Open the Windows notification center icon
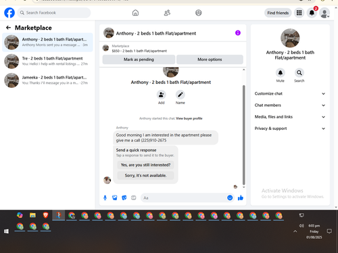The width and height of the screenshot is (338, 253). point(329,231)
